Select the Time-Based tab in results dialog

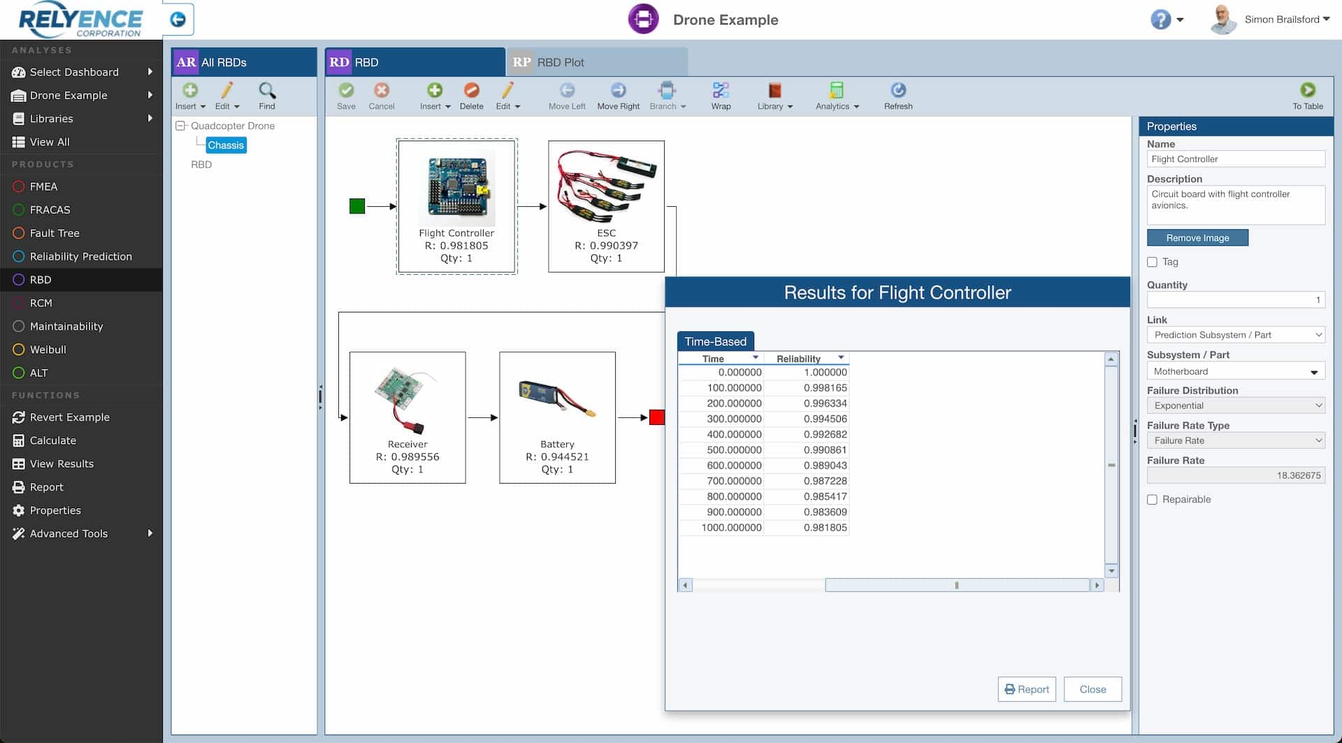715,341
